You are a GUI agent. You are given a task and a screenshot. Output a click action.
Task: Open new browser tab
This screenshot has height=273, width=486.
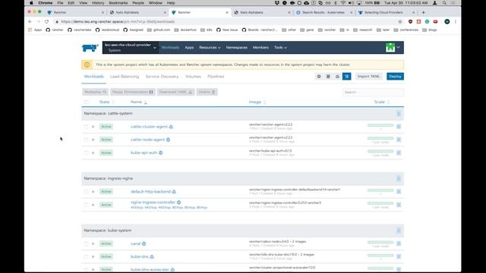tap(424, 12)
